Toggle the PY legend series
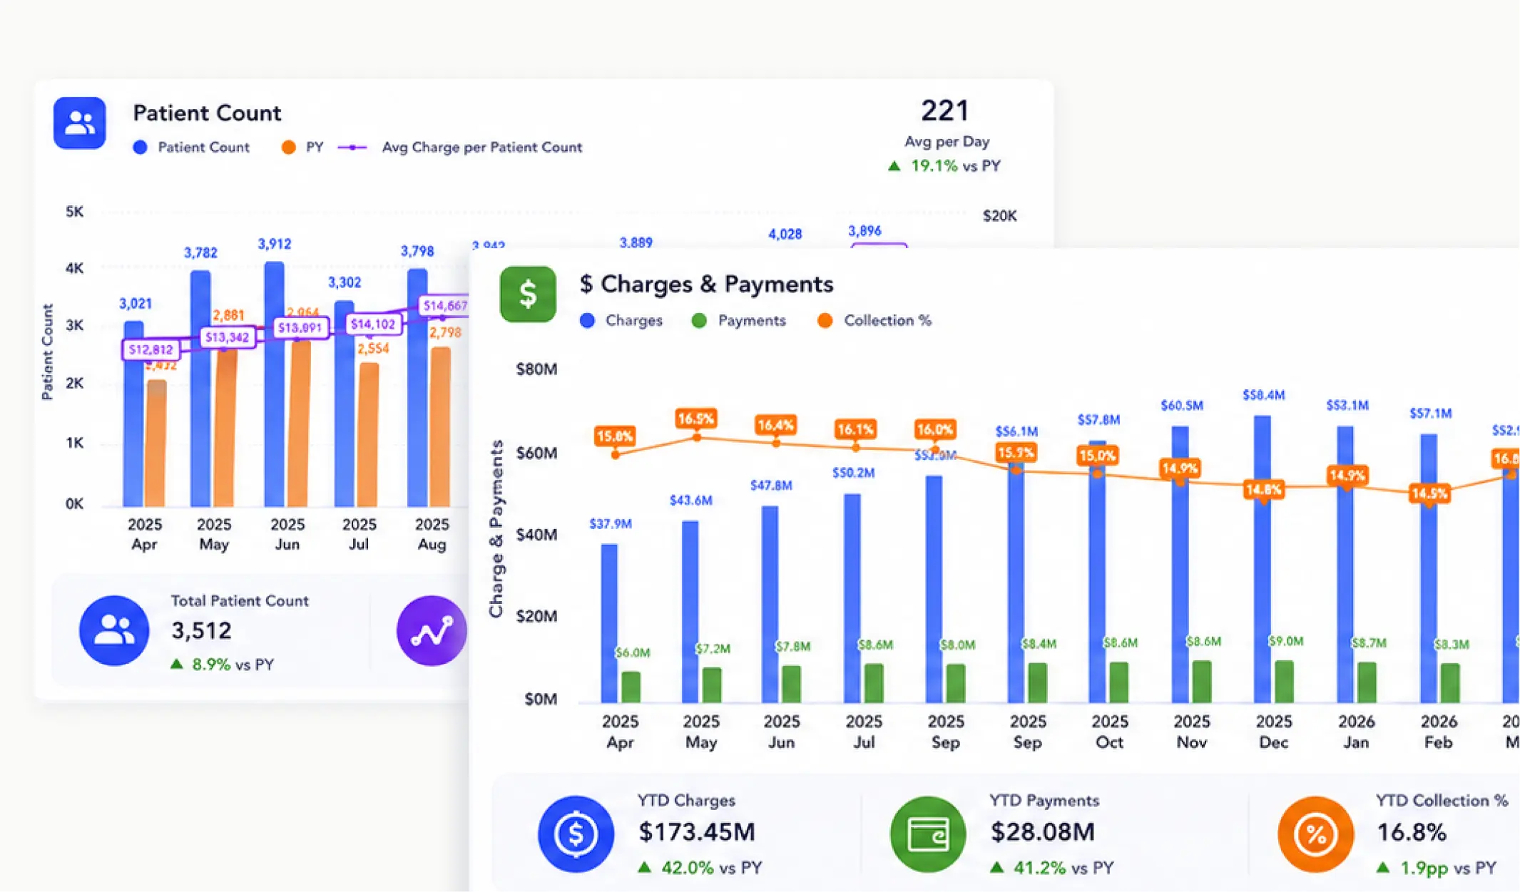 (302, 148)
